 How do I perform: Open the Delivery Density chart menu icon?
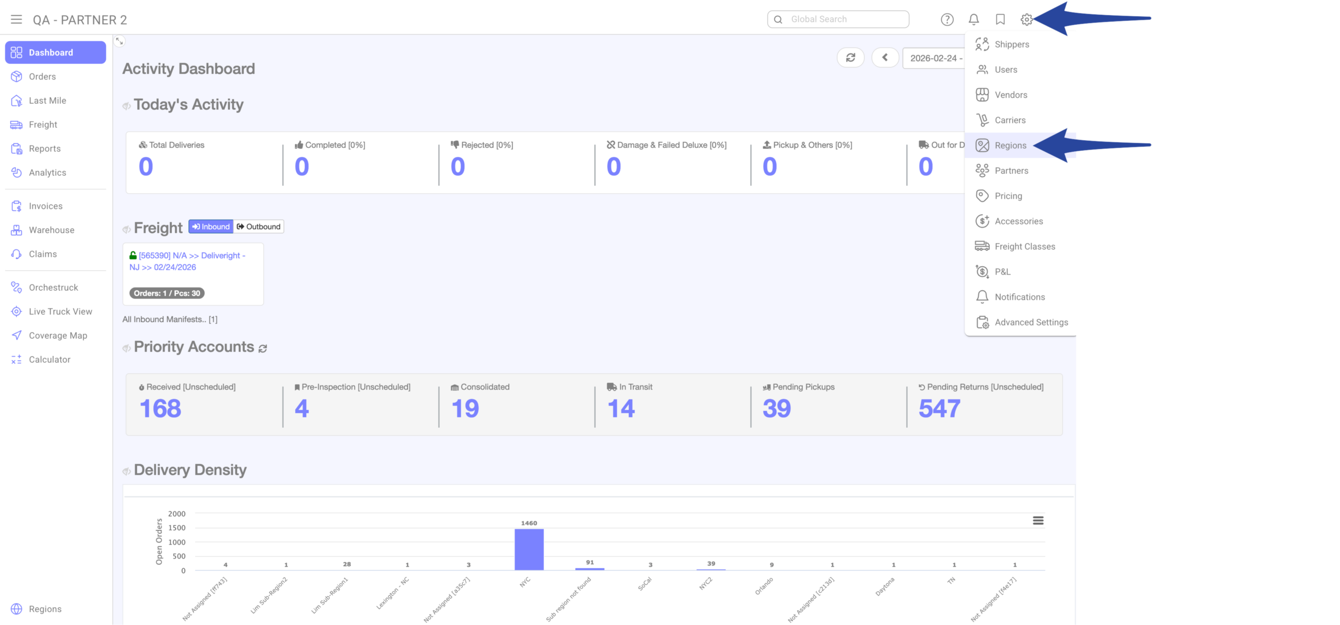(1037, 520)
